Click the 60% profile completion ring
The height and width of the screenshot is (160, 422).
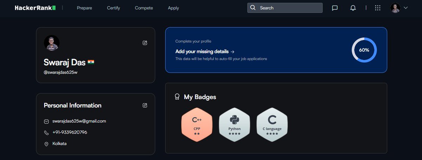[364, 50]
